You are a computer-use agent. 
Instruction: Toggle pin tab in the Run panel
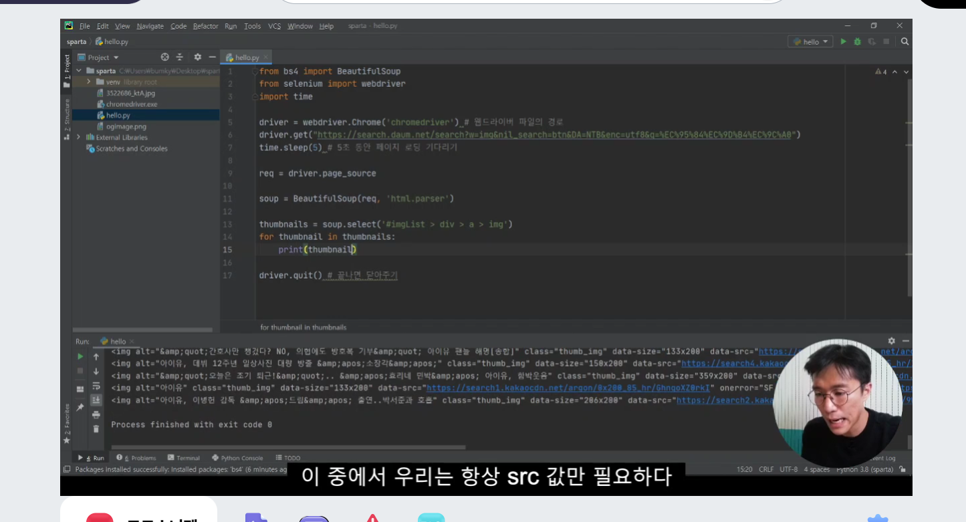80,407
